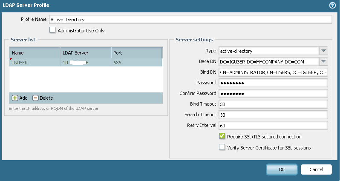Enable Verify Server Certificate for SSL sessions
The width and height of the screenshot is (340, 181).
[222, 147]
